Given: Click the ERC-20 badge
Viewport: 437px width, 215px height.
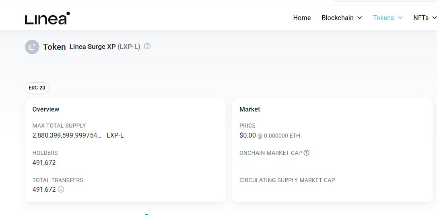Looking at the screenshot, I should click(x=37, y=88).
